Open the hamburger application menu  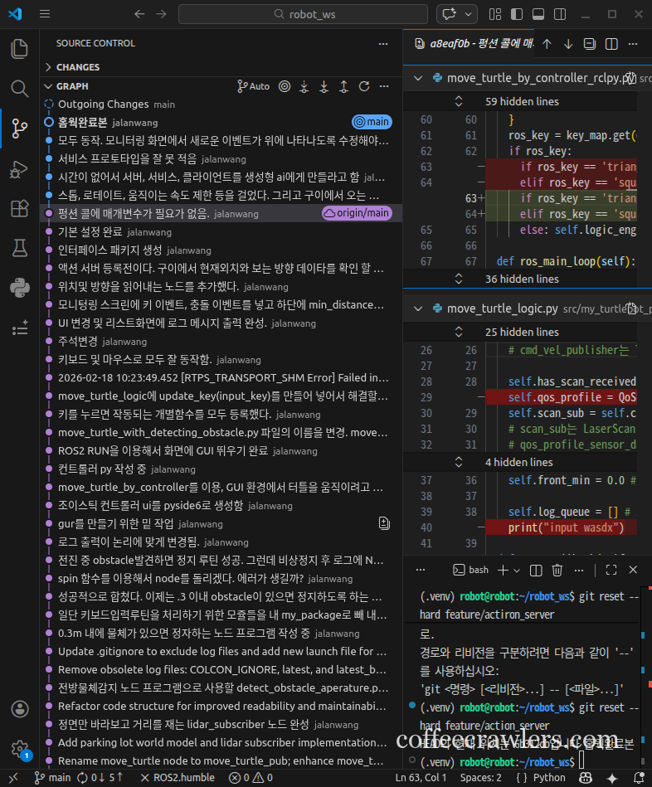click(x=45, y=14)
